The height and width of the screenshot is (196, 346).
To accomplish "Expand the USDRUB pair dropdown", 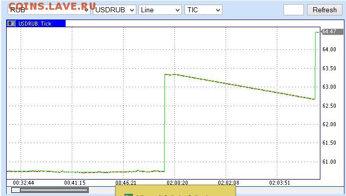I will click(x=114, y=10).
